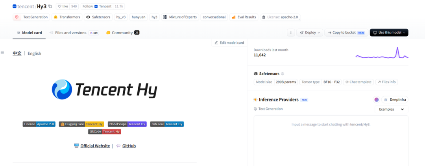The height and width of the screenshot is (166, 425).
Task: Open the Community tab
Action: coord(122,33)
